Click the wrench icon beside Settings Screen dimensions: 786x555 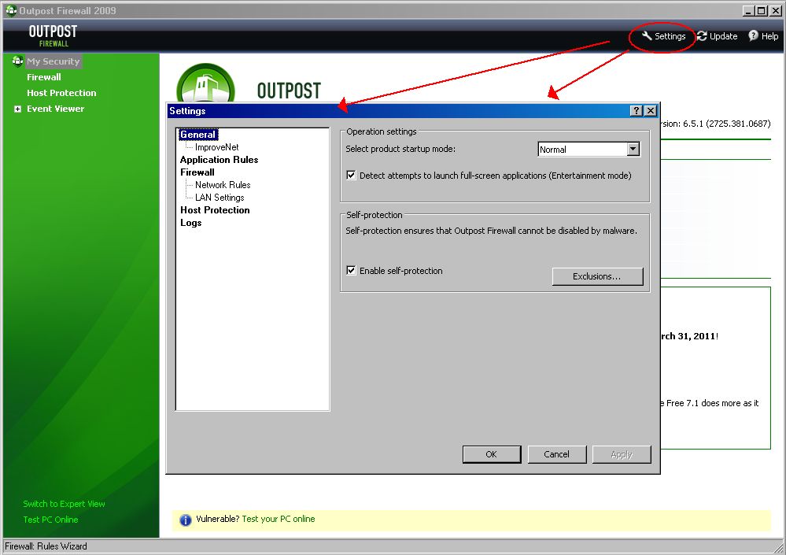click(x=647, y=35)
